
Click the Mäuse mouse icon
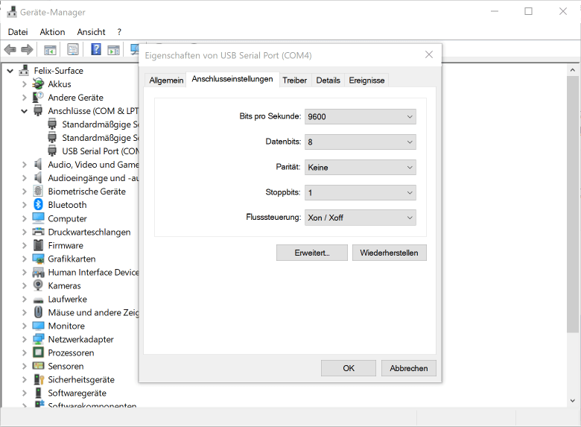point(38,312)
